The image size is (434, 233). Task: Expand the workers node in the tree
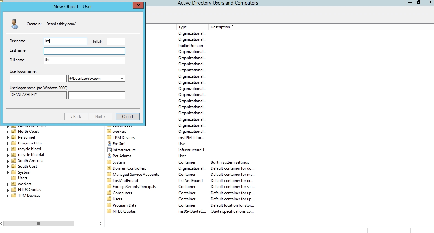tap(8, 184)
